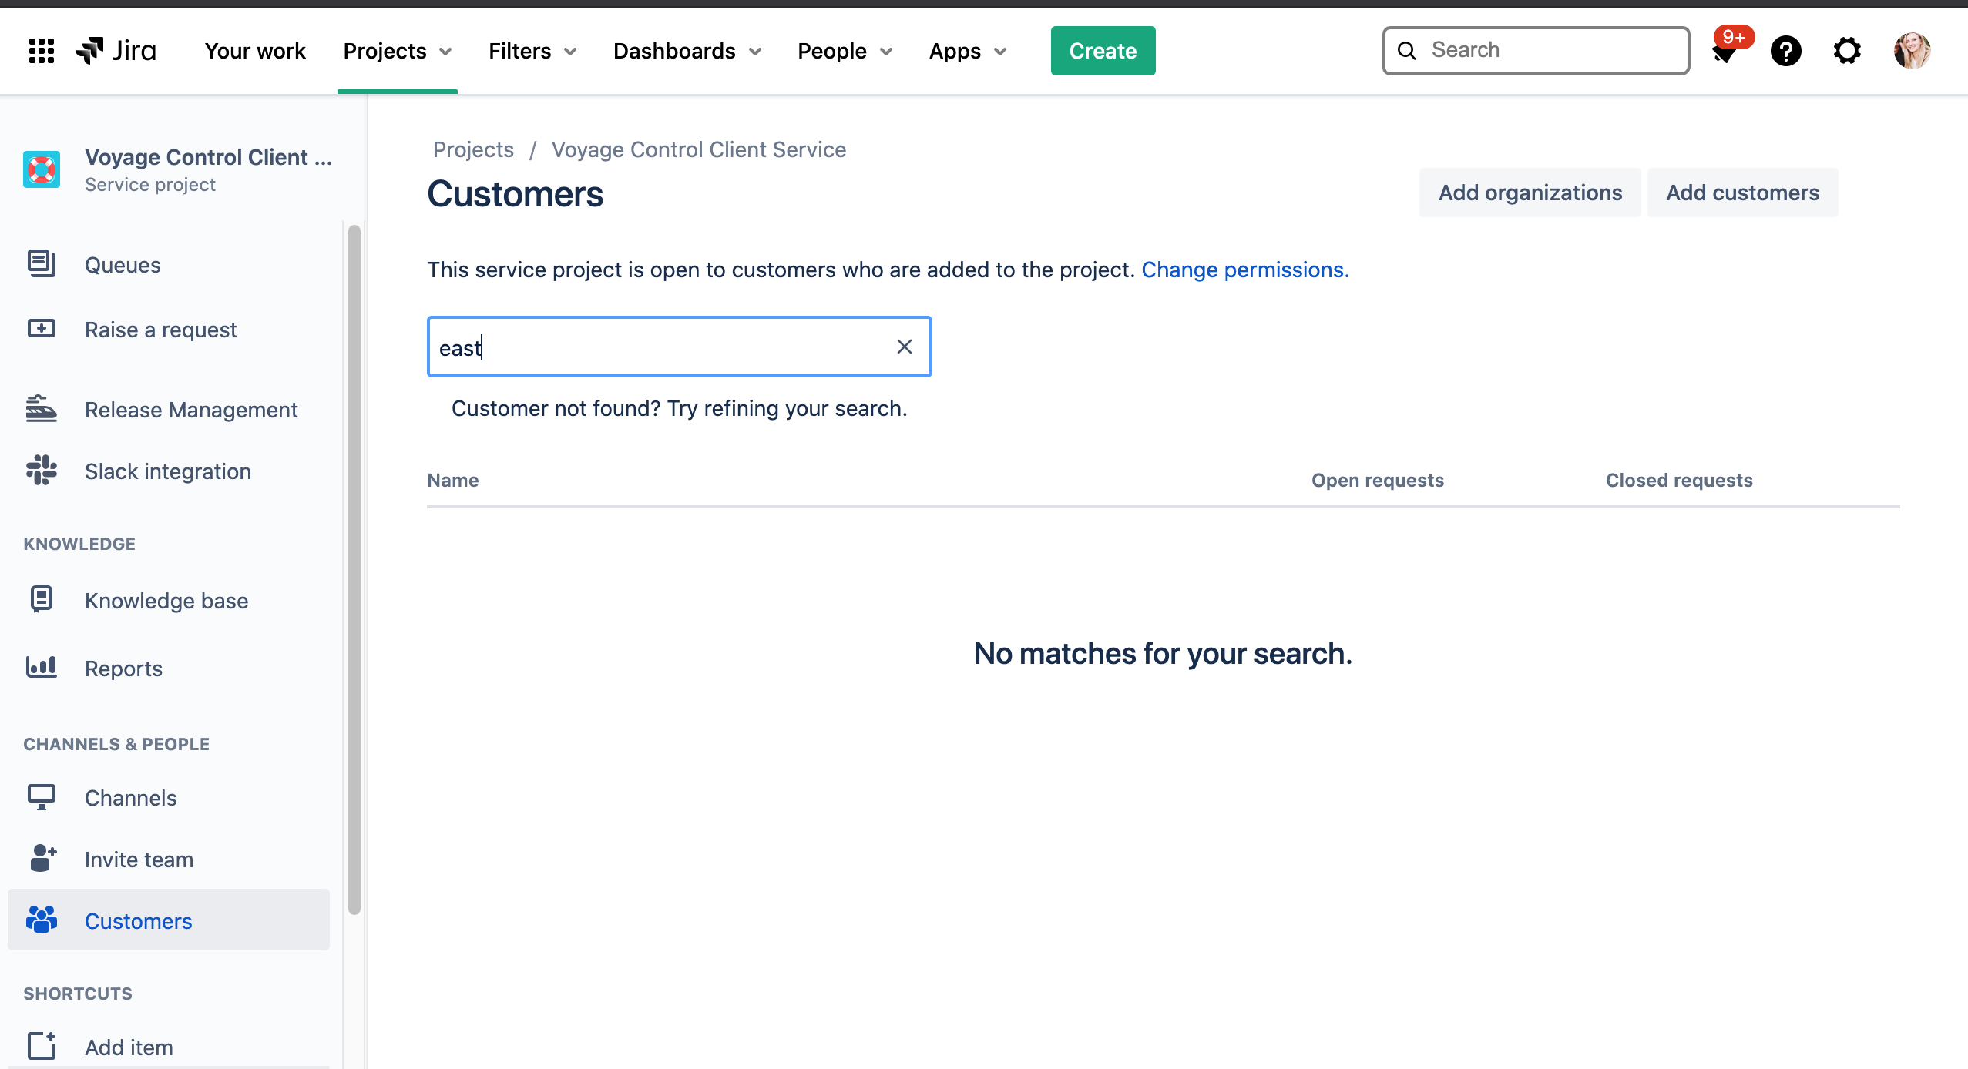Click the Customers people icon
This screenshot has height=1069, width=1968.
click(x=42, y=920)
